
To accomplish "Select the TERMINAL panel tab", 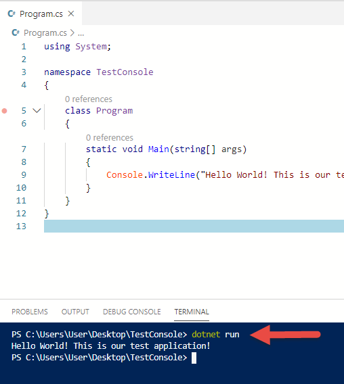I will pyautogui.click(x=192, y=312).
